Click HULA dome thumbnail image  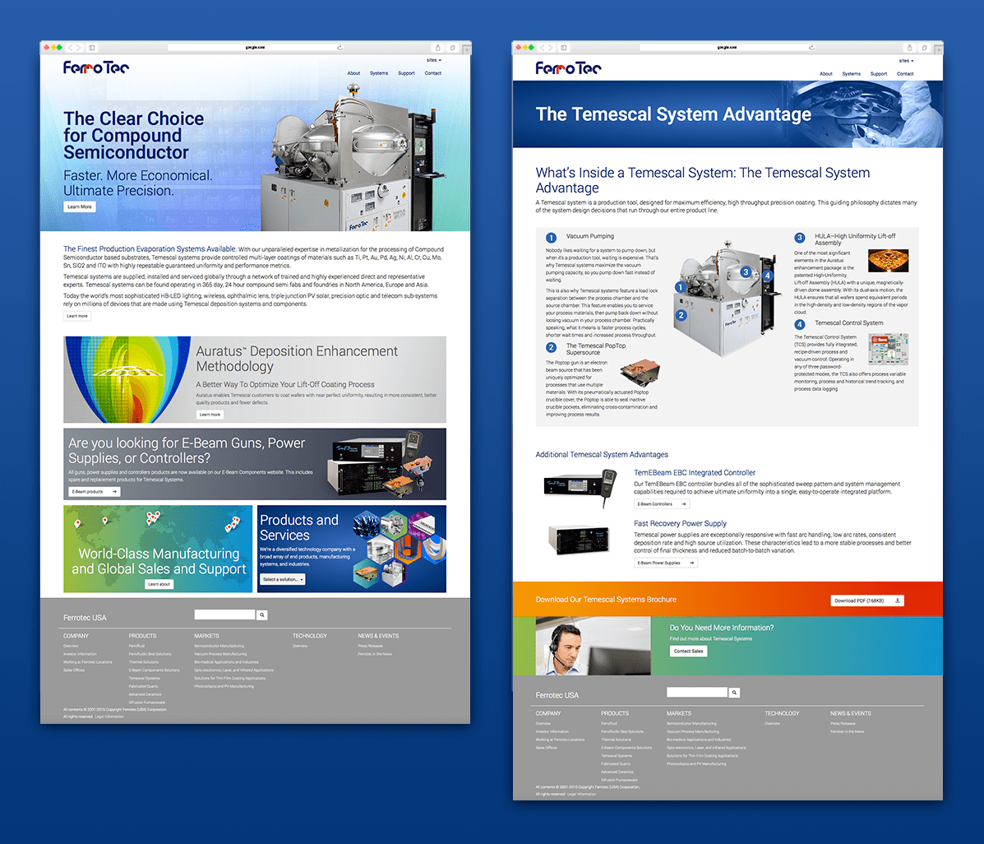coord(888,261)
